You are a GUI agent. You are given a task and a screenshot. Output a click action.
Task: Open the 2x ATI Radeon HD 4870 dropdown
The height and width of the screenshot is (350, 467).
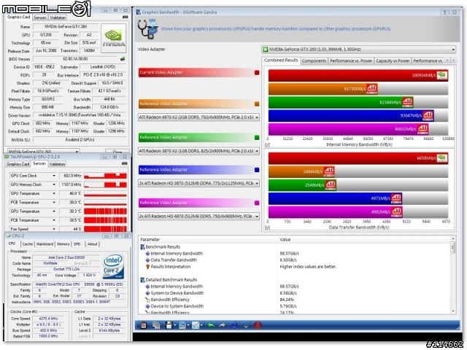point(198,216)
